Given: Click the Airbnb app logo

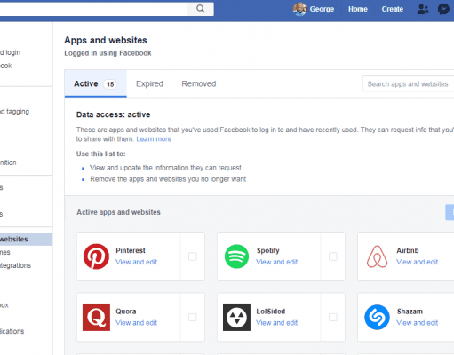Looking at the screenshot, I should (x=377, y=256).
